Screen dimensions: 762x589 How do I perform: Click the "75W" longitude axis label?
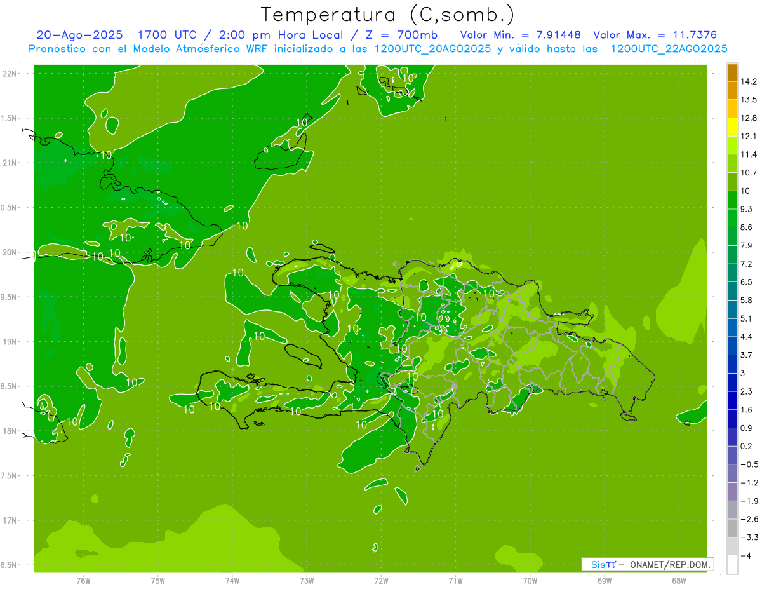(157, 581)
